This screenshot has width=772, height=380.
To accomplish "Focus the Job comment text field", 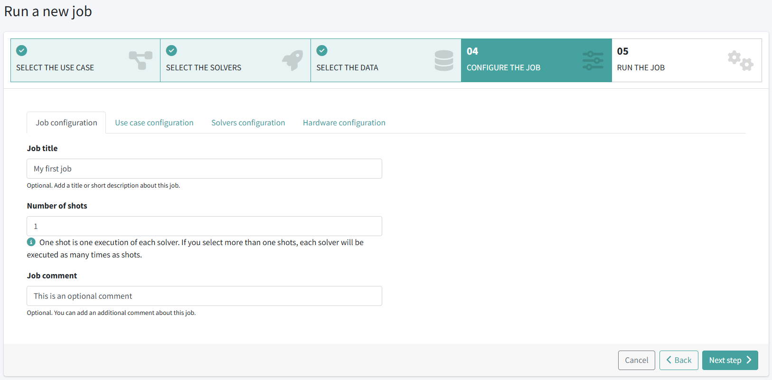I will (x=204, y=296).
